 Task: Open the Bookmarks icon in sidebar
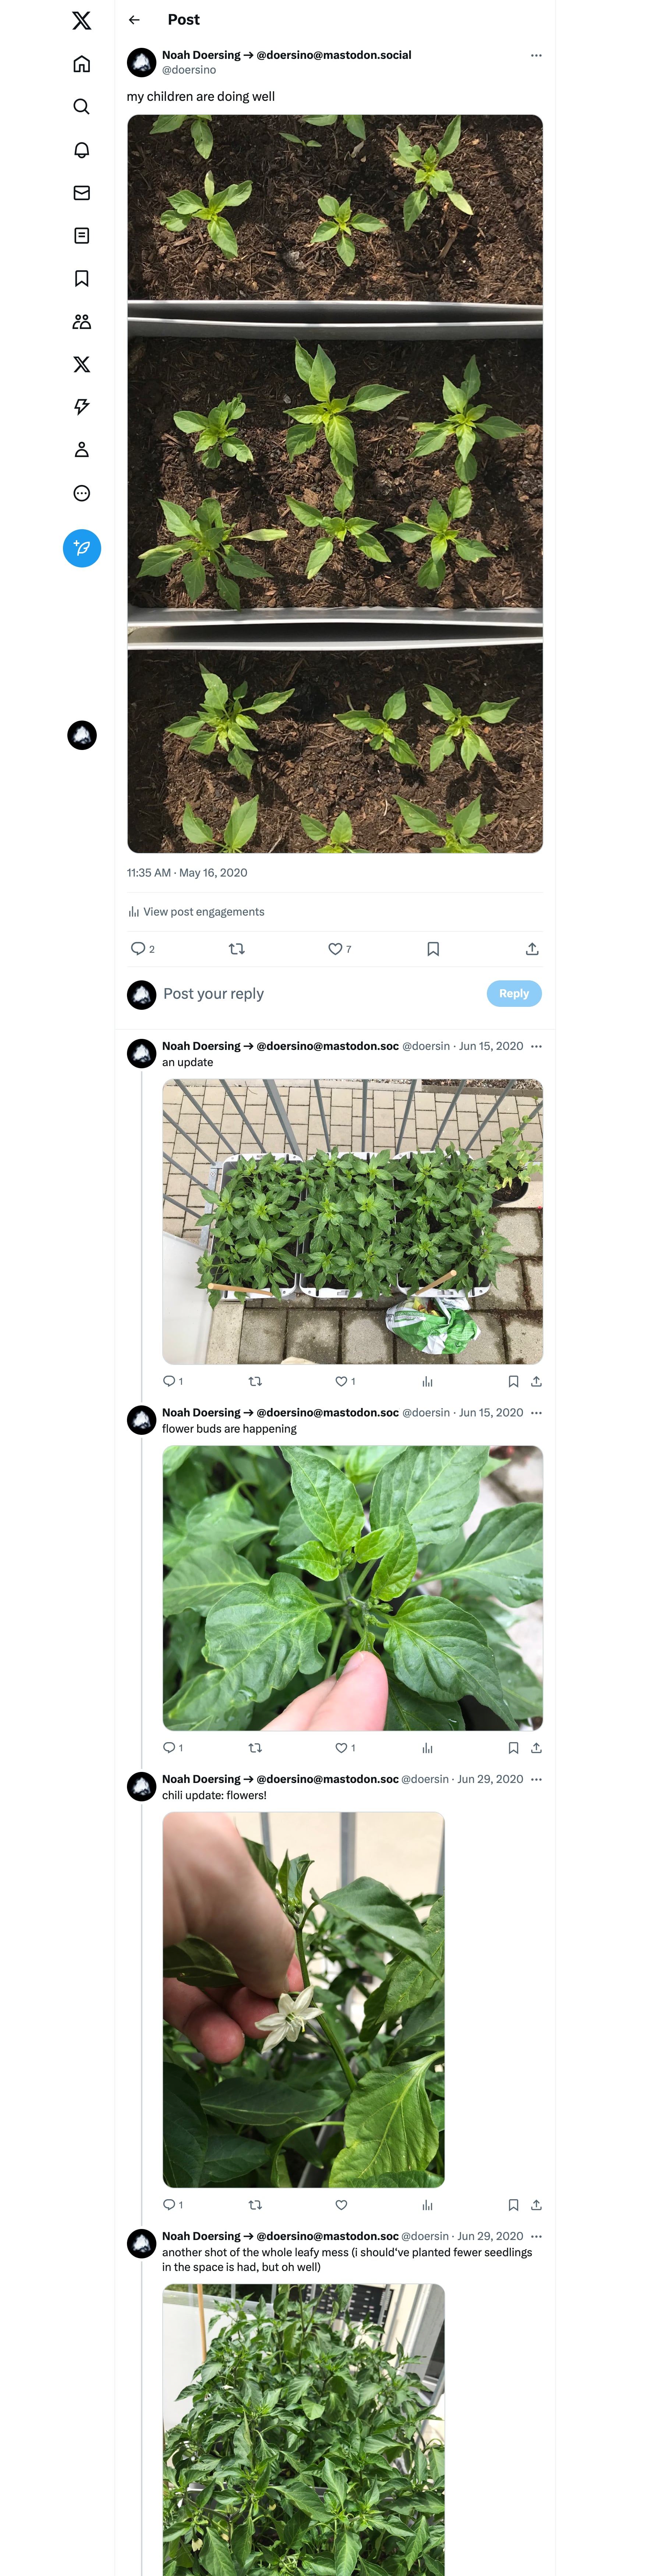82,279
